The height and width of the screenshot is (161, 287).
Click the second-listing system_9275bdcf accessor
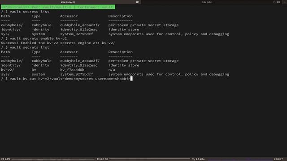coord(77,74)
